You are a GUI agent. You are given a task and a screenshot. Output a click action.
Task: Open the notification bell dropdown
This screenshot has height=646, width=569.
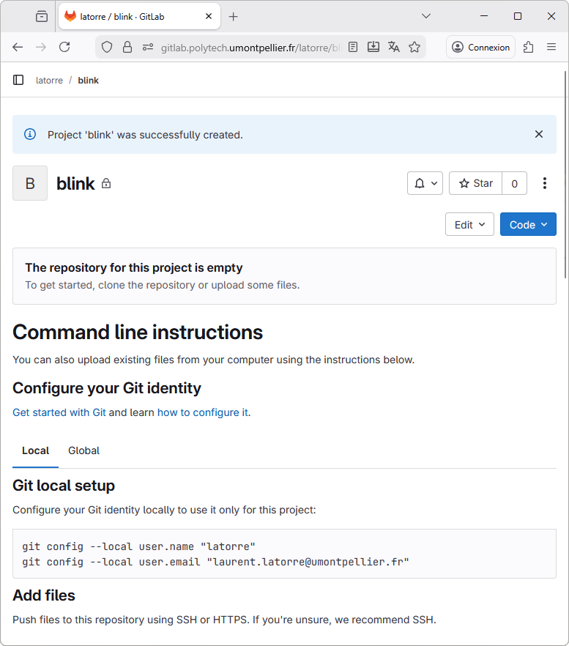pos(425,183)
